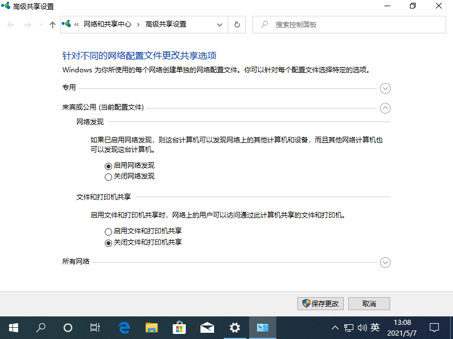The image size is (453, 339).
Task: Expand the 所有网络 section
Action: point(386,262)
